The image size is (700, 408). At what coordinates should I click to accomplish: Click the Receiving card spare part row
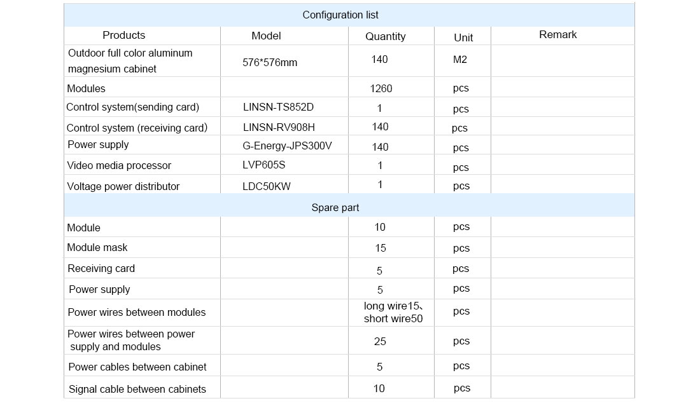pos(349,268)
